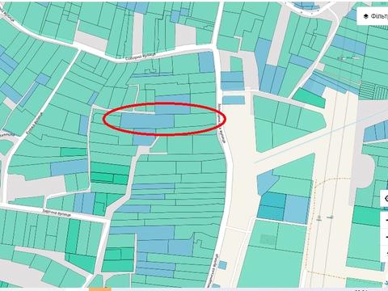Select the large blue parcel inside the red ellipse
The height and width of the screenshot is (291, 388).
[x=147, y=121]
